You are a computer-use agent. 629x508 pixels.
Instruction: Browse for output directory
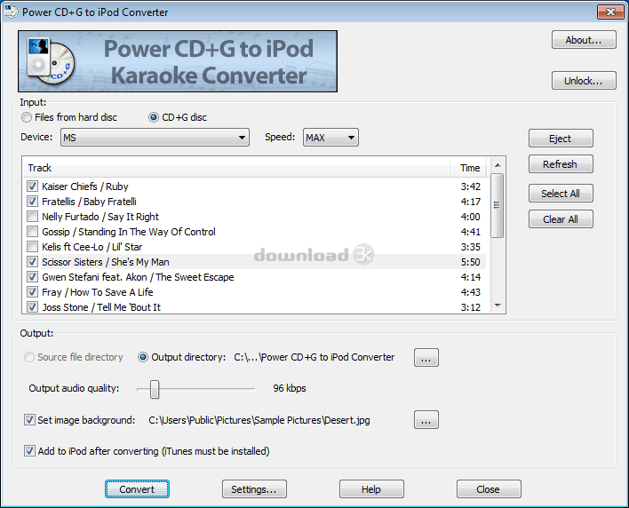coord(426,357)
